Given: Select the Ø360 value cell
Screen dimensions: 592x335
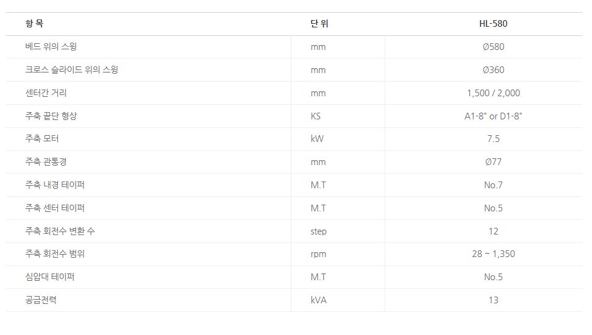Looking at the screenshot, I should coord(493,70).
